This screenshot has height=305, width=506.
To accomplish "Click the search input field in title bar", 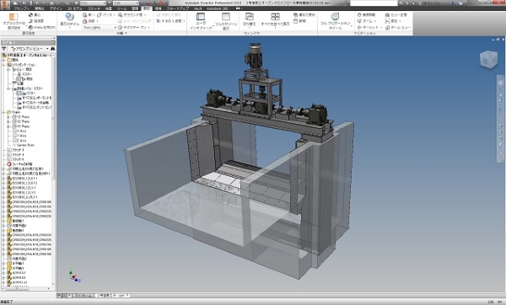I will coord(374,3).
